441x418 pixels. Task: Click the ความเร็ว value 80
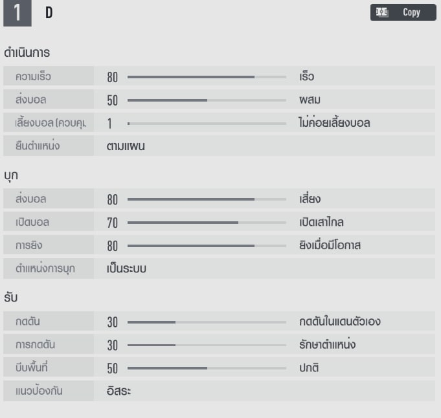tap(113, 78)
